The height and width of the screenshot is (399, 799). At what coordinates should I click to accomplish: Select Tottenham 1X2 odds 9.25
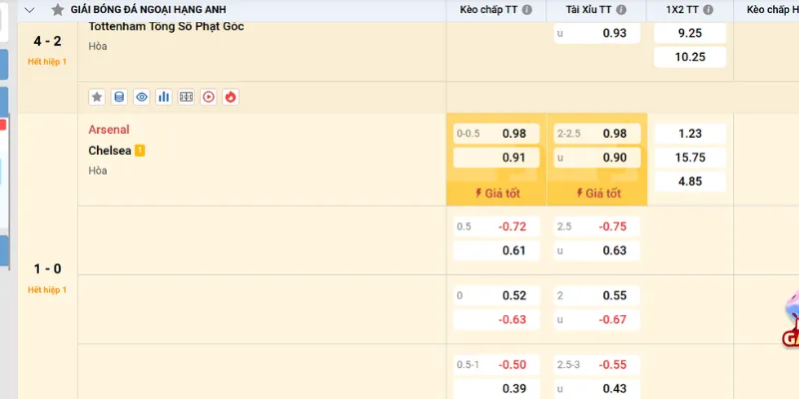690,33
